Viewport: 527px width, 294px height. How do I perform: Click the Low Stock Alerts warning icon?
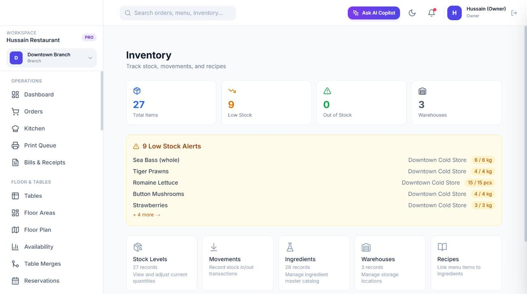[136, 146]
